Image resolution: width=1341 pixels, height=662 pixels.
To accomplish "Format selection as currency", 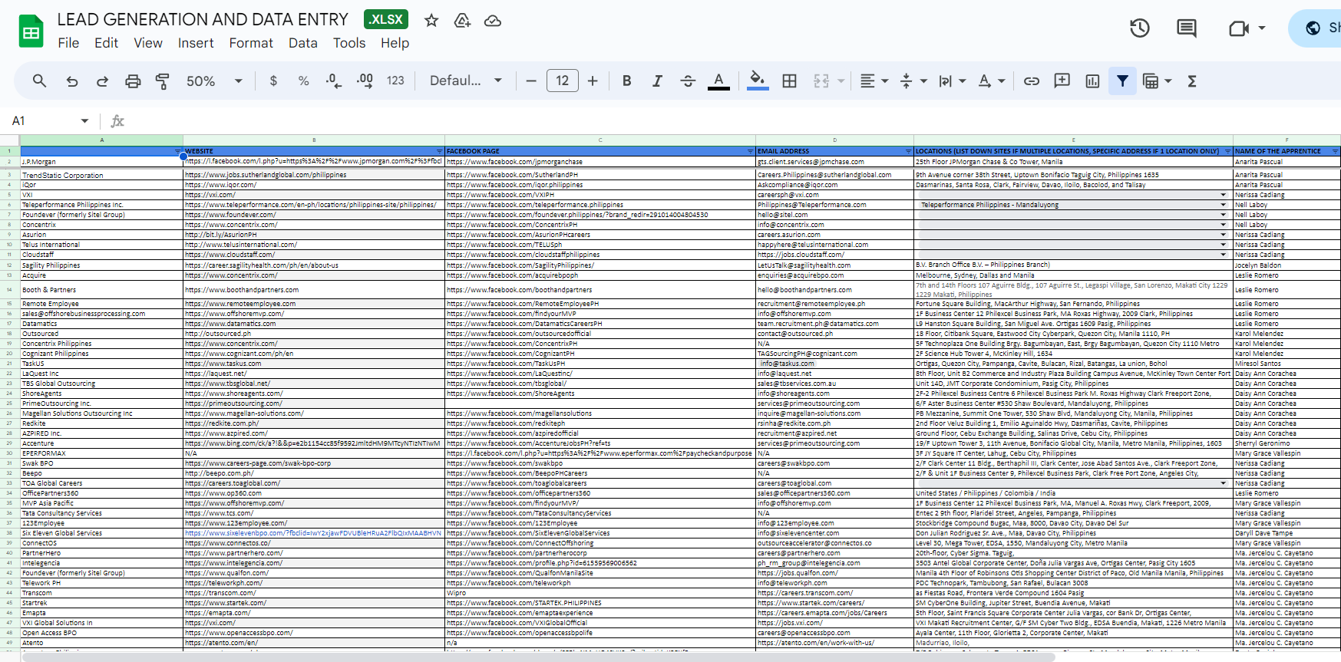I will pos(273,81).
